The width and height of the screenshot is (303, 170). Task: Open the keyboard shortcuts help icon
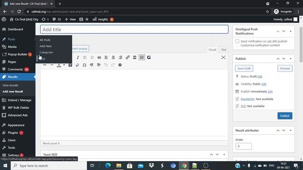[x=120, y=65]
